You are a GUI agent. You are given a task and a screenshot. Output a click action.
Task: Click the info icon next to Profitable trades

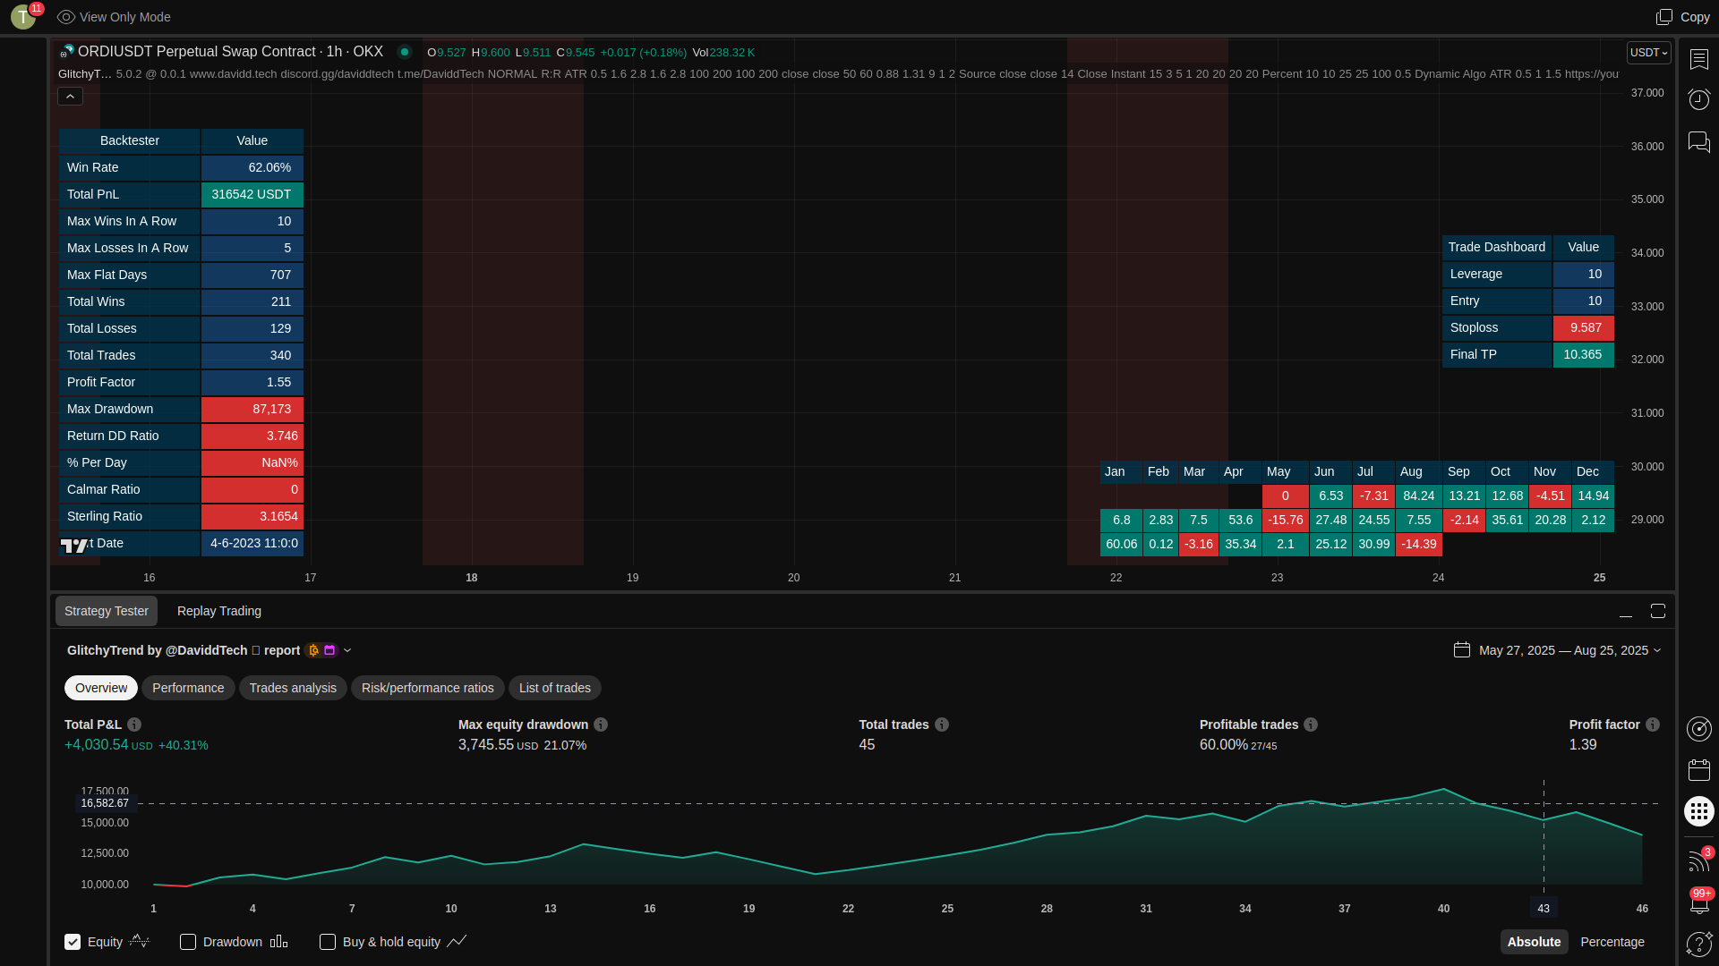[x=1311, y=724]
